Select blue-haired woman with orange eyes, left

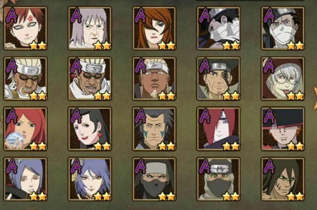pyautogui.click(x=26, y=179)
